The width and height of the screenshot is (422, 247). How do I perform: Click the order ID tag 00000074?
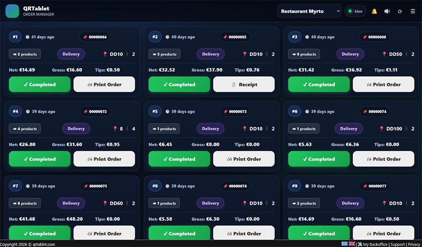pos(374,111)
